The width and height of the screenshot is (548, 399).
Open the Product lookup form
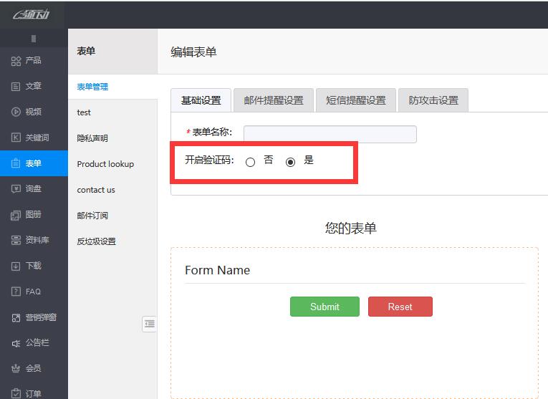coord(105,164)
